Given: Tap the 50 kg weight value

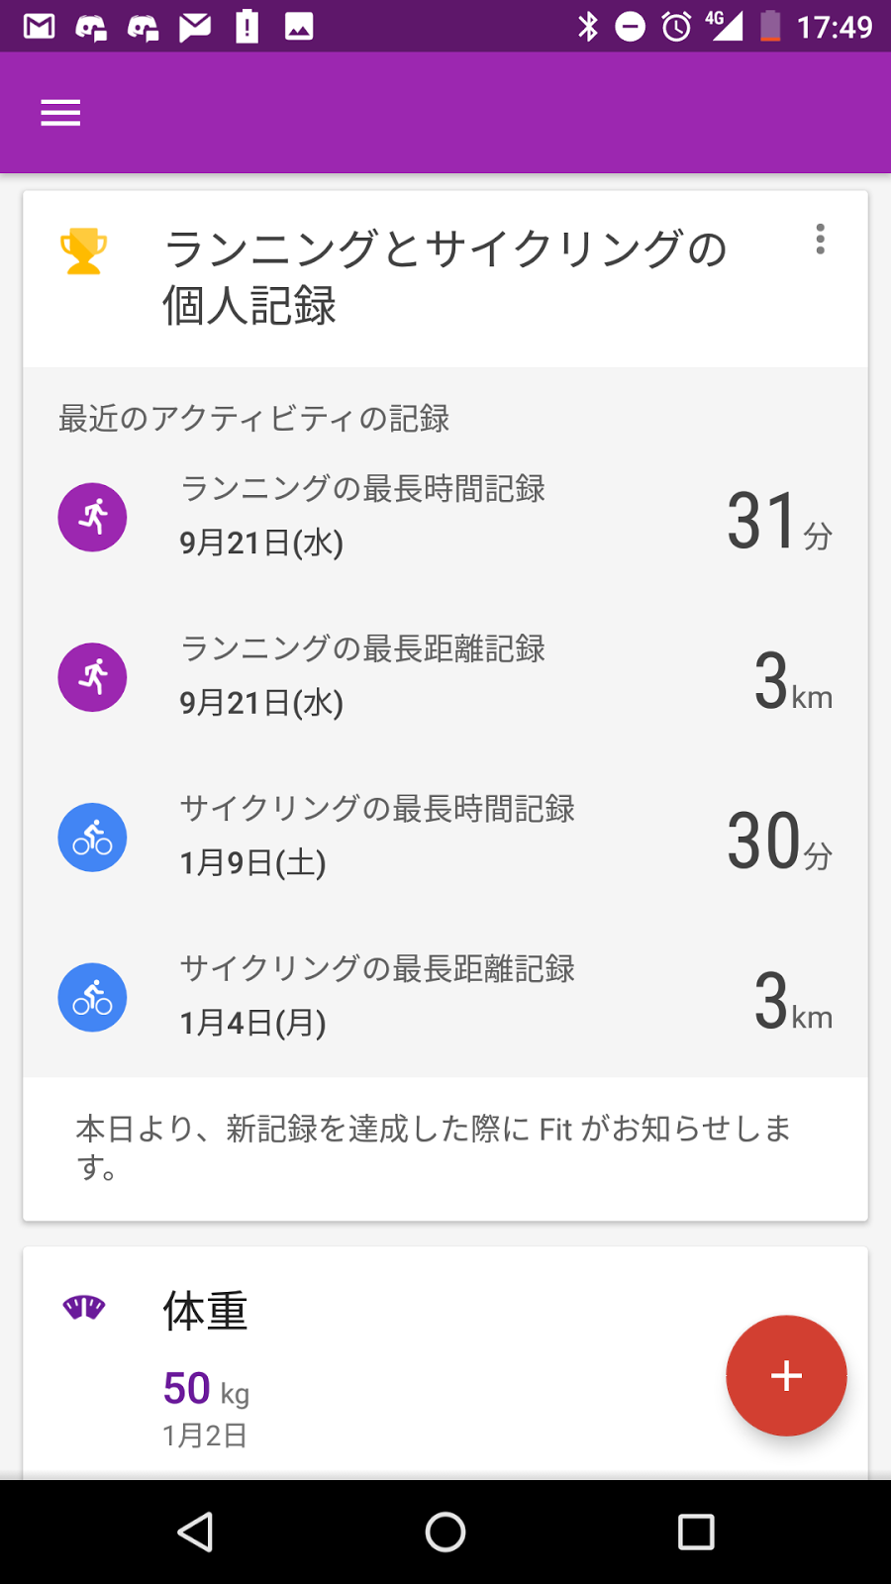Looking at the screenshot, I should [x=206, y=1388].
